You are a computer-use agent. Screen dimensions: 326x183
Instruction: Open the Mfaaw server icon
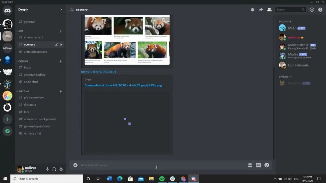coord(8,48)
